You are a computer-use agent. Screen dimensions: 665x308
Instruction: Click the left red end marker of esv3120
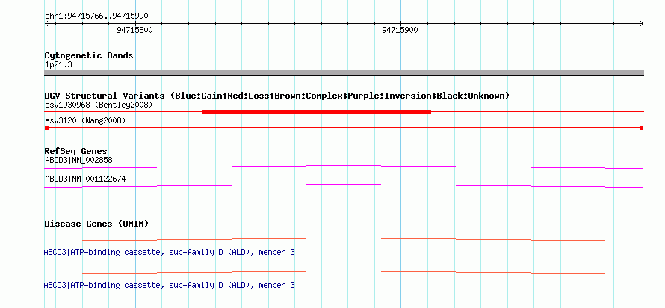click(x=46, y=128)
